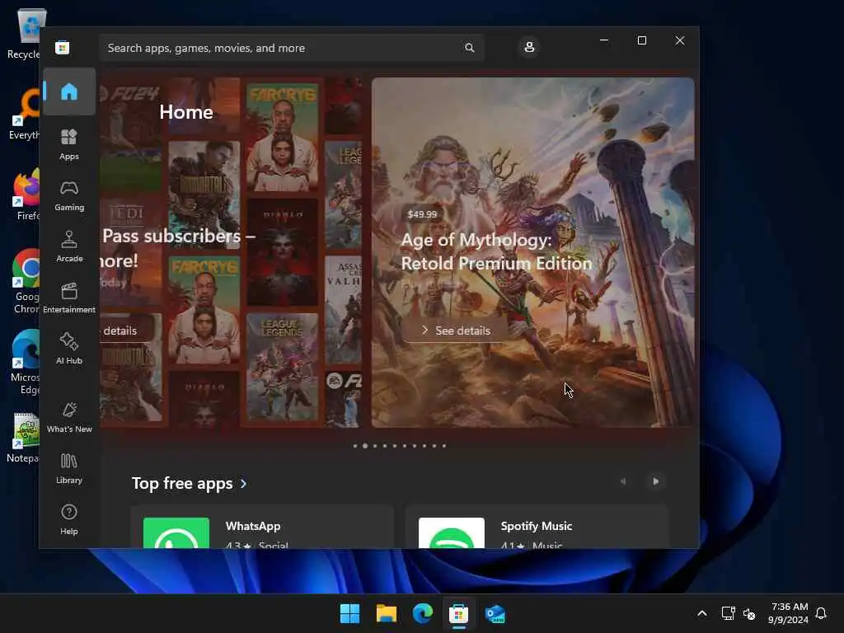Image resolution: width=844 pixels, height=633 pixels.
Task: Click the $49.99 price tag
Action: 422,214
